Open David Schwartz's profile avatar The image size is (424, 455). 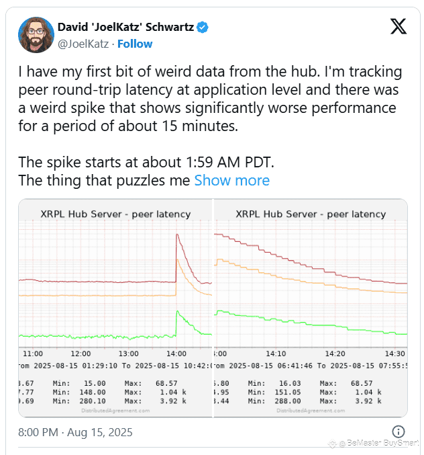coord(36,35)
